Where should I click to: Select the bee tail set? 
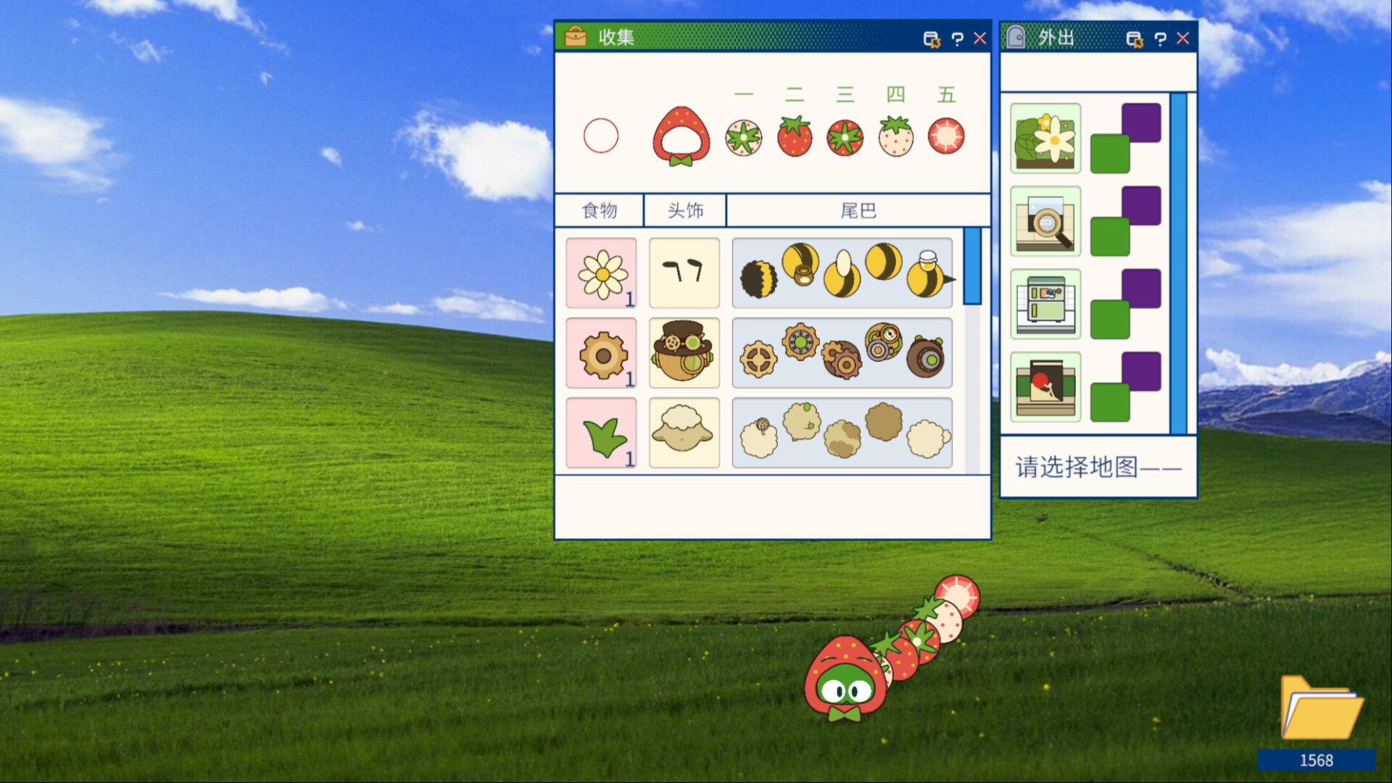pos(842,273)
